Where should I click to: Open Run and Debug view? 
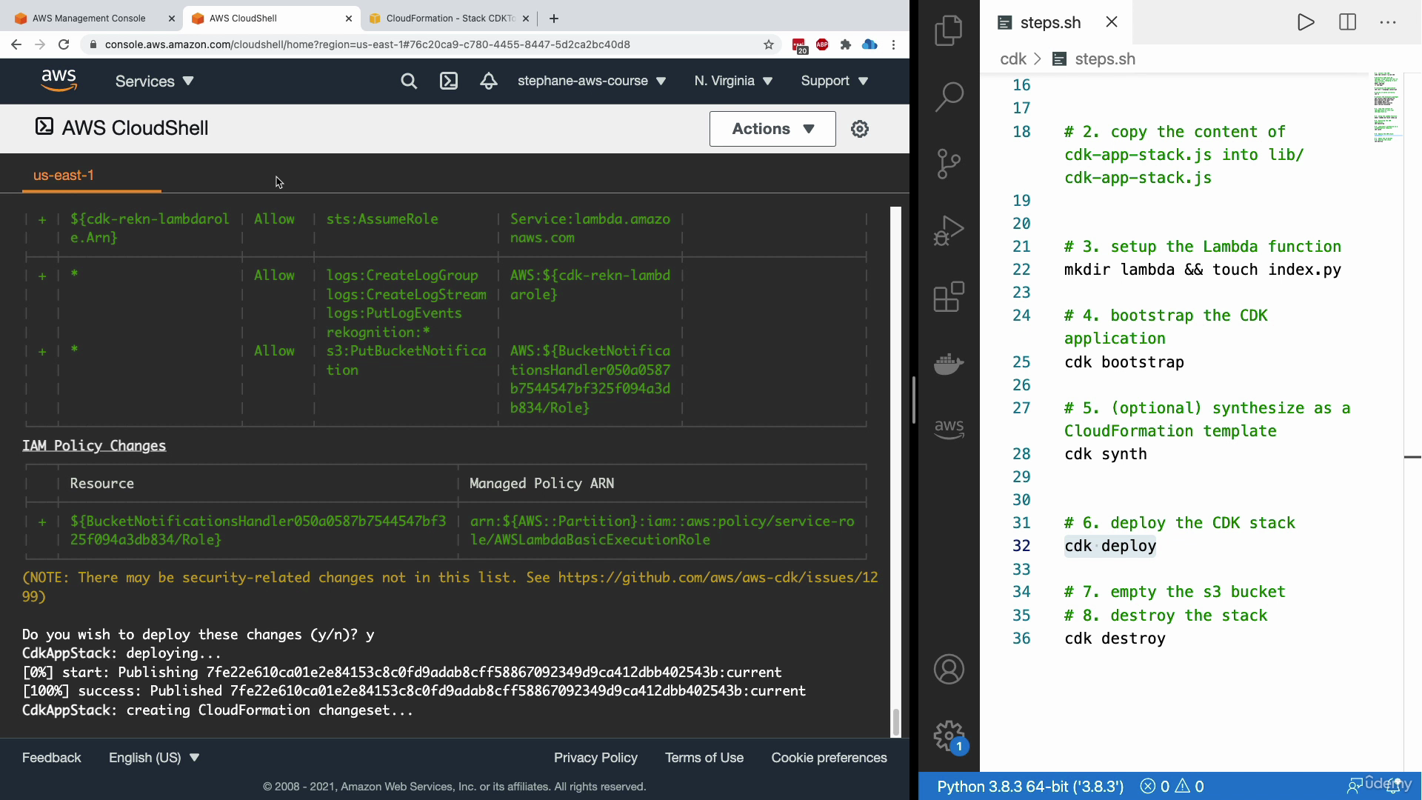click(949, 230)
